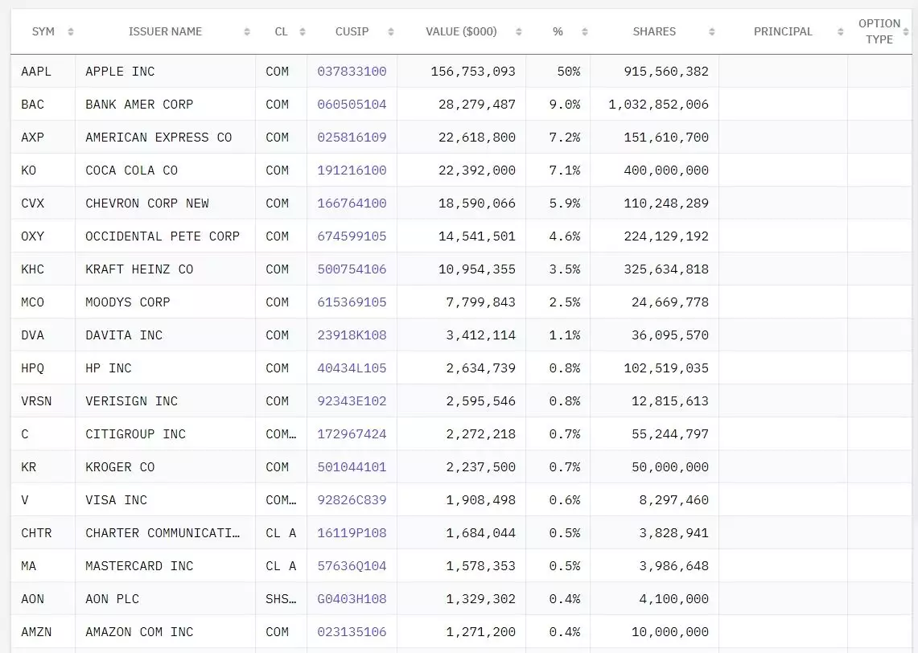Open Chevron CUSIP link 166764100

click(352, 203)
